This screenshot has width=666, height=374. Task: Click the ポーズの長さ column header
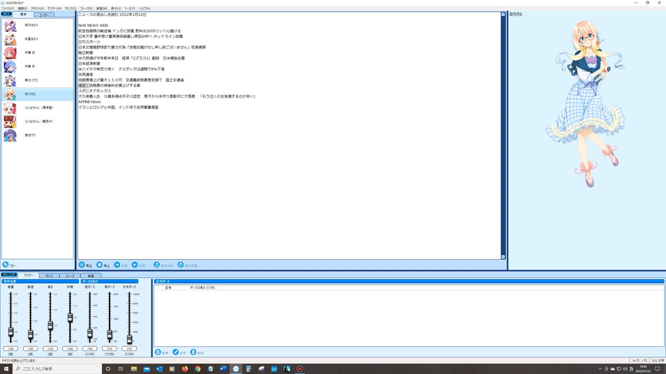202,287
